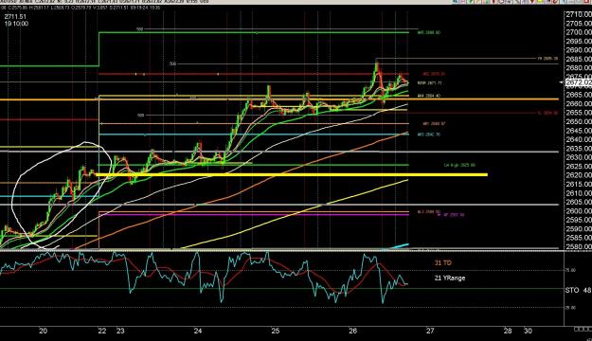Click the 19 10:00 time readout
The width and height of the screenshot is (592, 341).
(16, 24)
